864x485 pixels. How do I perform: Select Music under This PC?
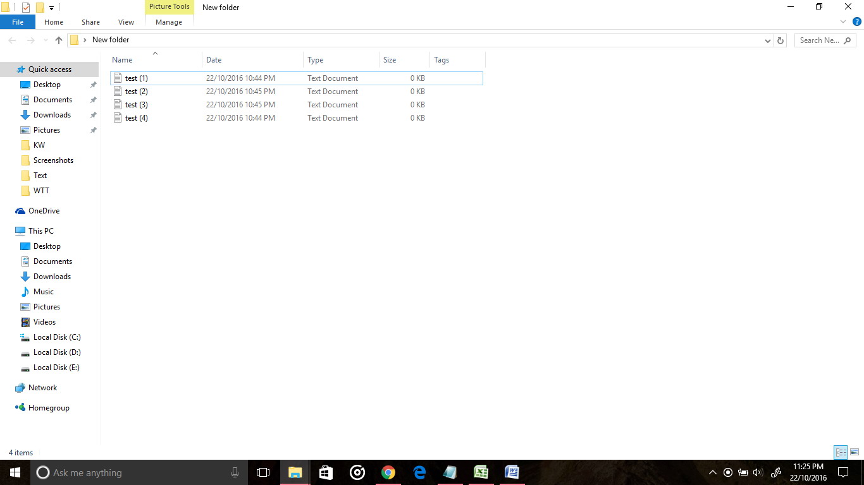point(43,292)
